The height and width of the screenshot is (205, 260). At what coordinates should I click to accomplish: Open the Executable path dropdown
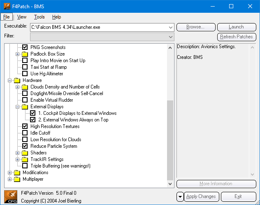(171, 27)
